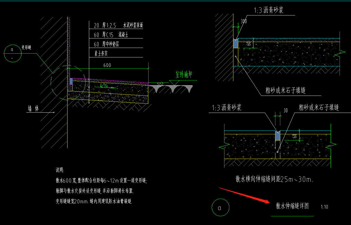This screenshot has width=351, height=225.
Task: Click the green '室外地坪' elevation label
Action: coord(184,75)
